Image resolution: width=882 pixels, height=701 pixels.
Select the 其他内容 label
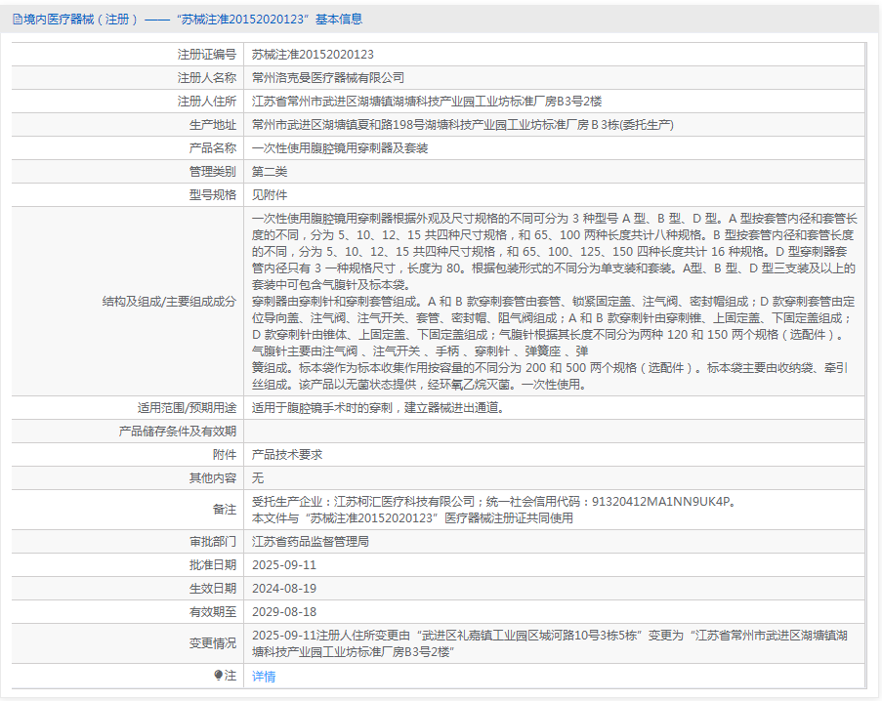coord(213,477)
